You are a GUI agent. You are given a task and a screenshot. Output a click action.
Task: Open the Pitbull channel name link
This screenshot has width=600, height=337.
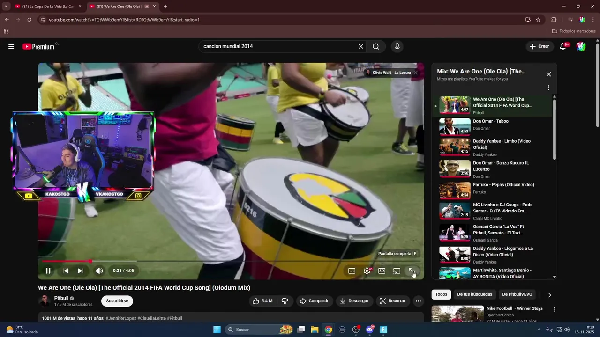tap(61, 298)
